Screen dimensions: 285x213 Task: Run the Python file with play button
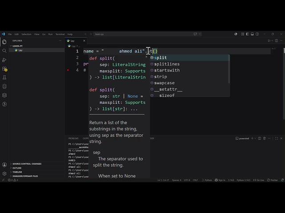pos(269,41)
